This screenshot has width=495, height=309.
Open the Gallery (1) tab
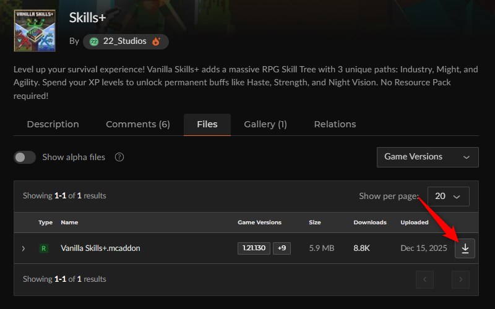tap(265, 124)
